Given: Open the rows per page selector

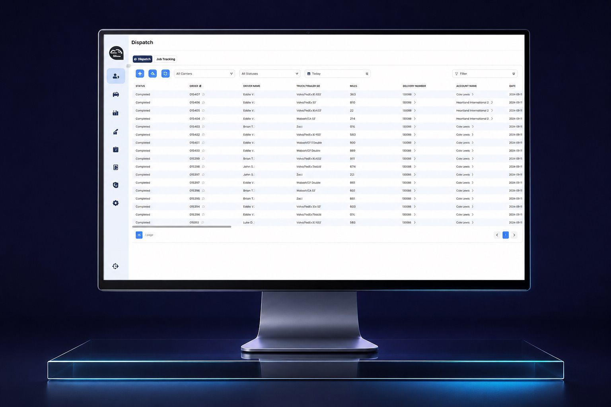Looking at the screenshot, I should tap(139, 235).
